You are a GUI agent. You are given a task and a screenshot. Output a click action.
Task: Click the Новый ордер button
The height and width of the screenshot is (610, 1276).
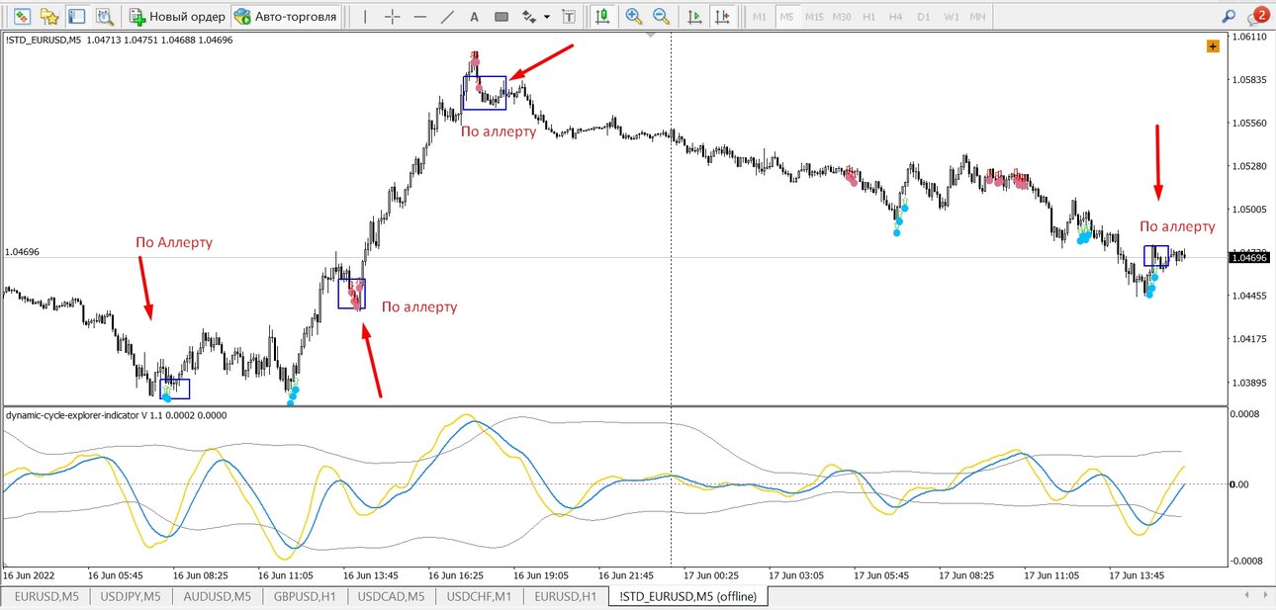pyautogui.click(x=178, y=17)
